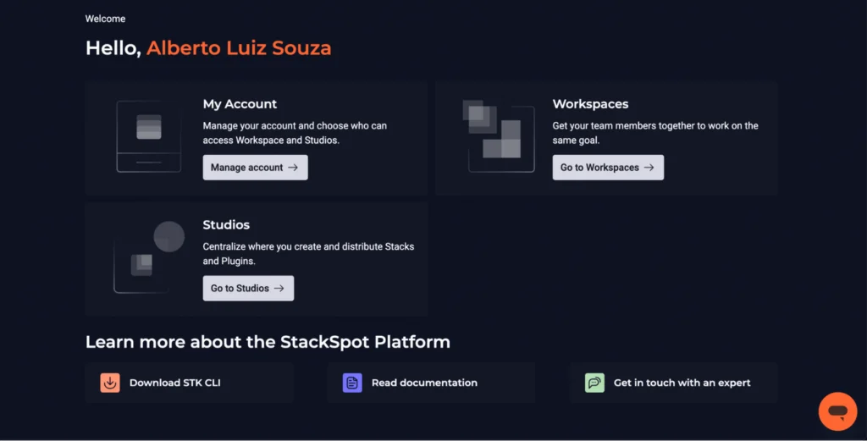Click the Studios illustration graphic
The image size is (867, 441).
pyautogui.click(x=149, y=257)
